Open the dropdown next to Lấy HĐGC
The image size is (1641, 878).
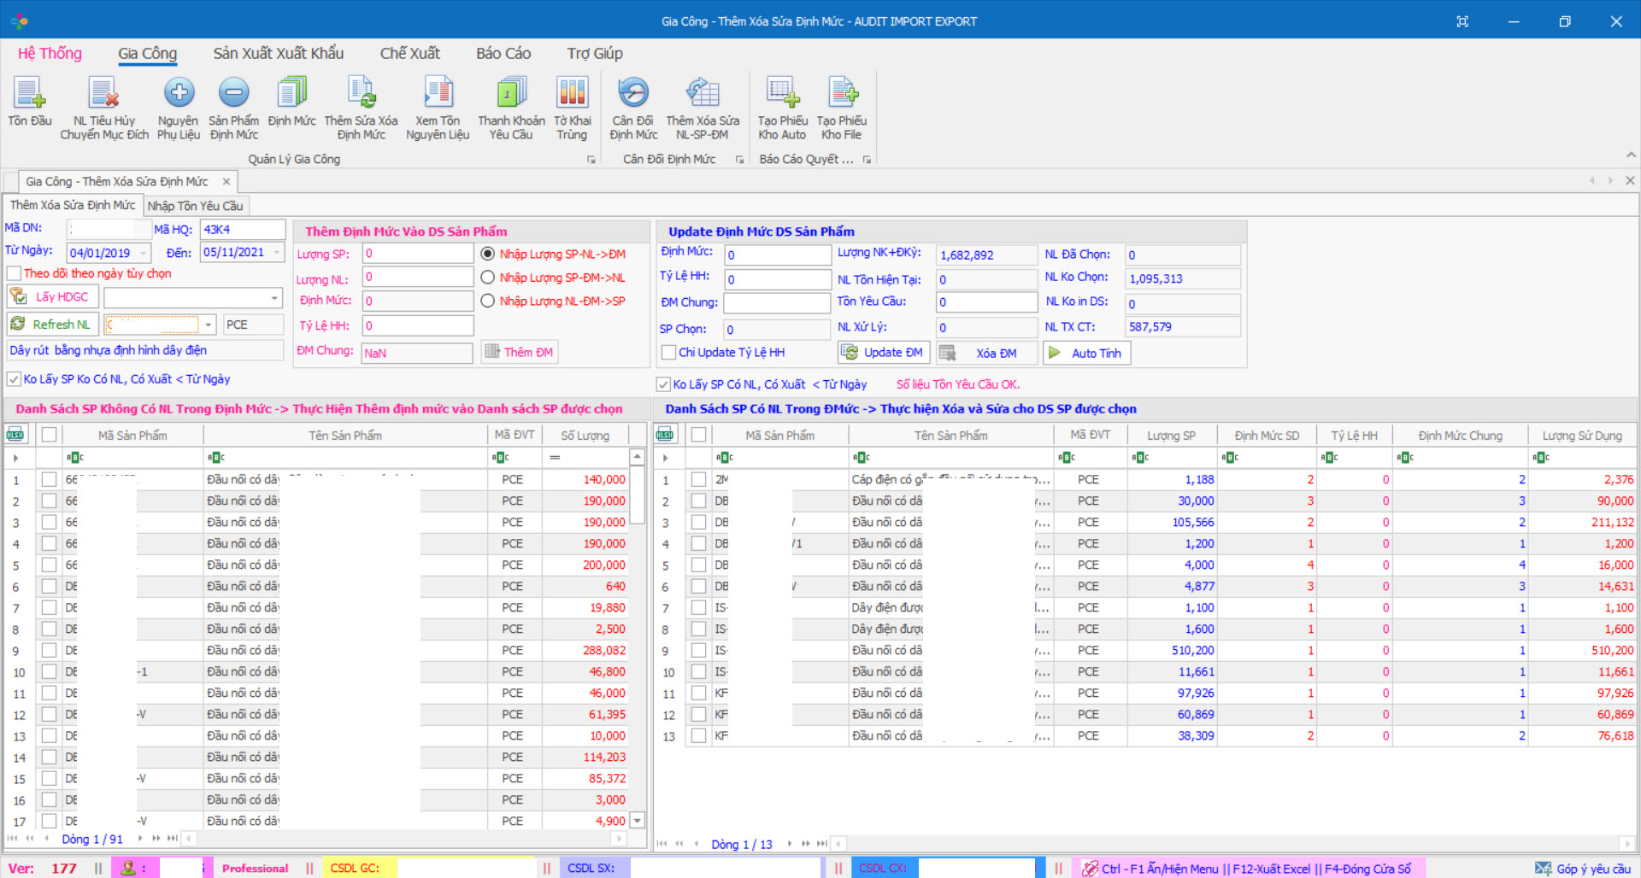274,298
